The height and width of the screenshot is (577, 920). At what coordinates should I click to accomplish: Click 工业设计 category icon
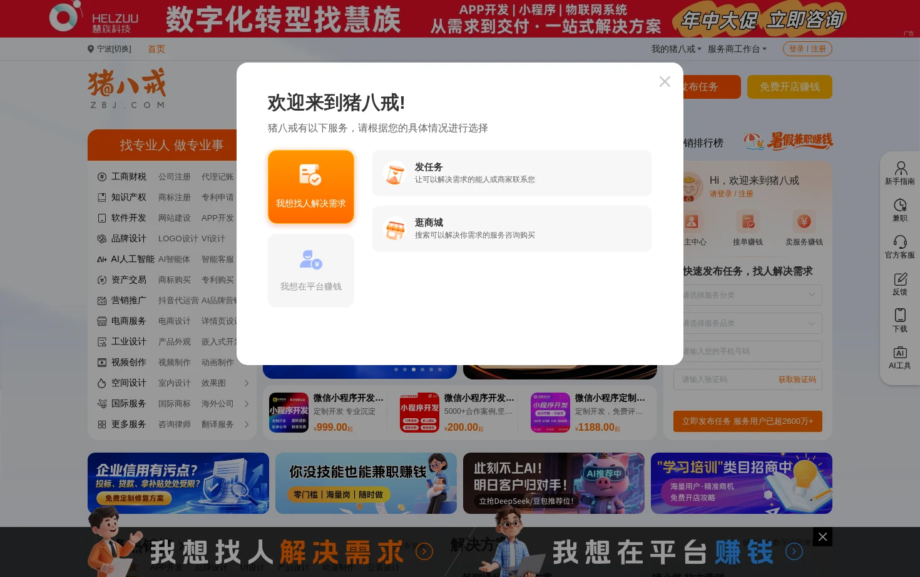pyautogui.click(x=102, y=342)
